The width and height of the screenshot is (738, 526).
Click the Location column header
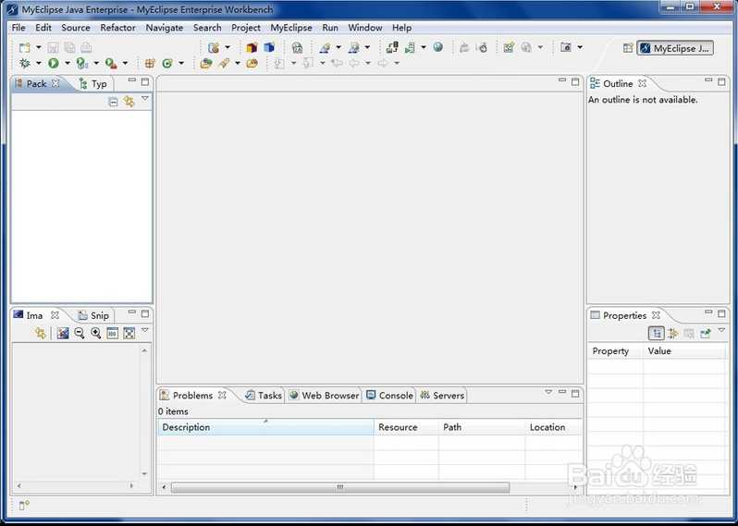[x=554, y=427]
